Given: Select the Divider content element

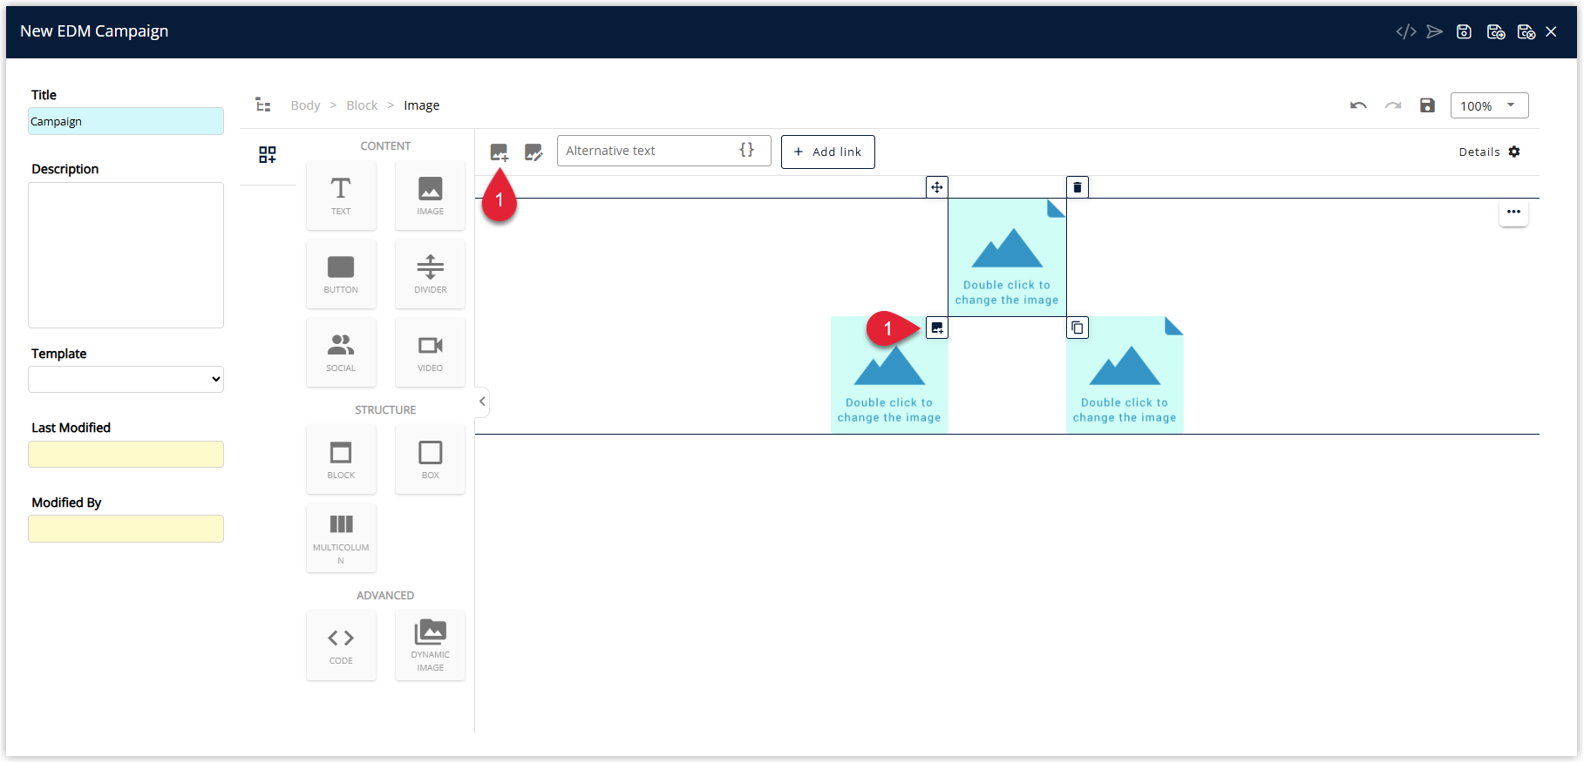Looking at the screenshot, I should 430,273.
